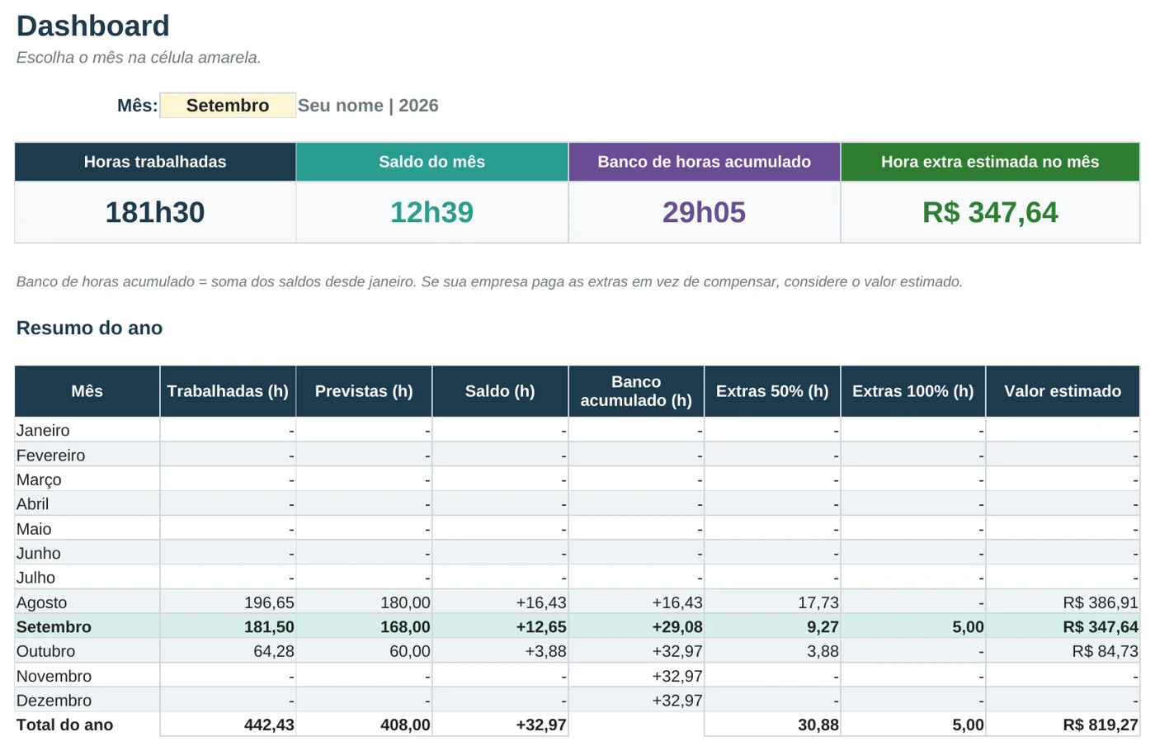Click the annual total R$ 819,27
Screen dimensions: 1155x751
(x=1101, y=725)
